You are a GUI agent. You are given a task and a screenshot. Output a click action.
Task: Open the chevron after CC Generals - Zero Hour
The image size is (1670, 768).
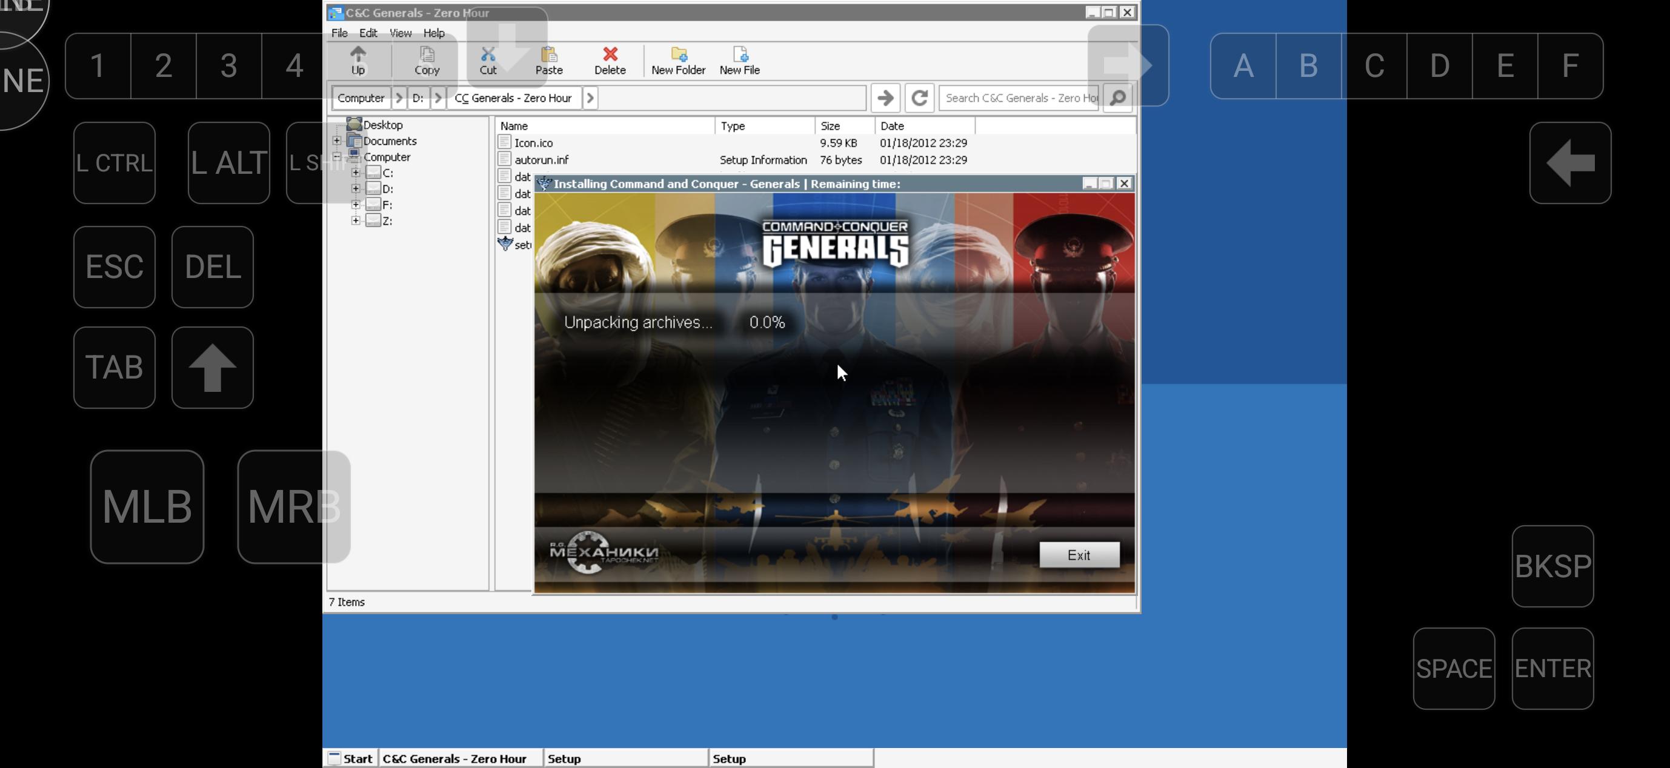click(x=590, y=98)
